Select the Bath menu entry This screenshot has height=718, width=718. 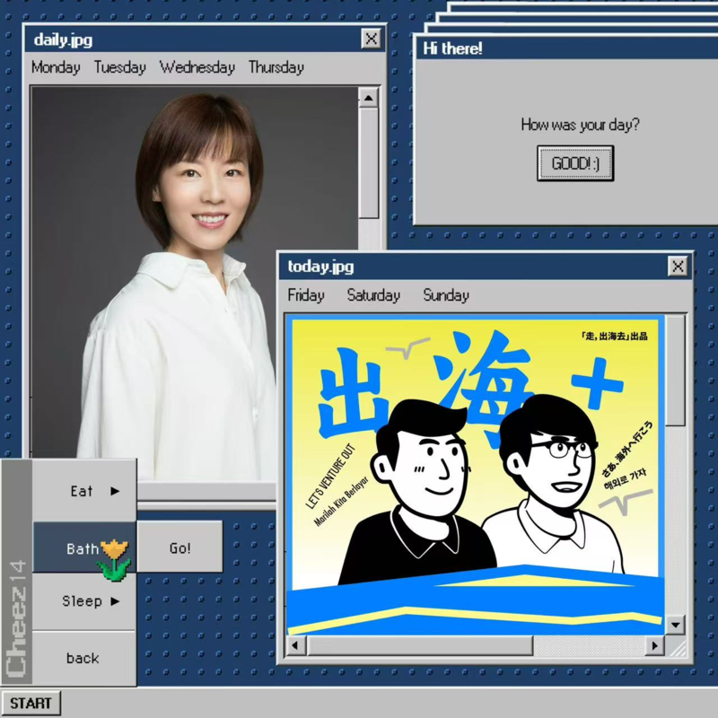(x=83, y=547)
